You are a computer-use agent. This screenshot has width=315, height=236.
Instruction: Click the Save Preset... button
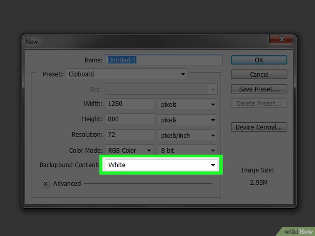point(259,89)
